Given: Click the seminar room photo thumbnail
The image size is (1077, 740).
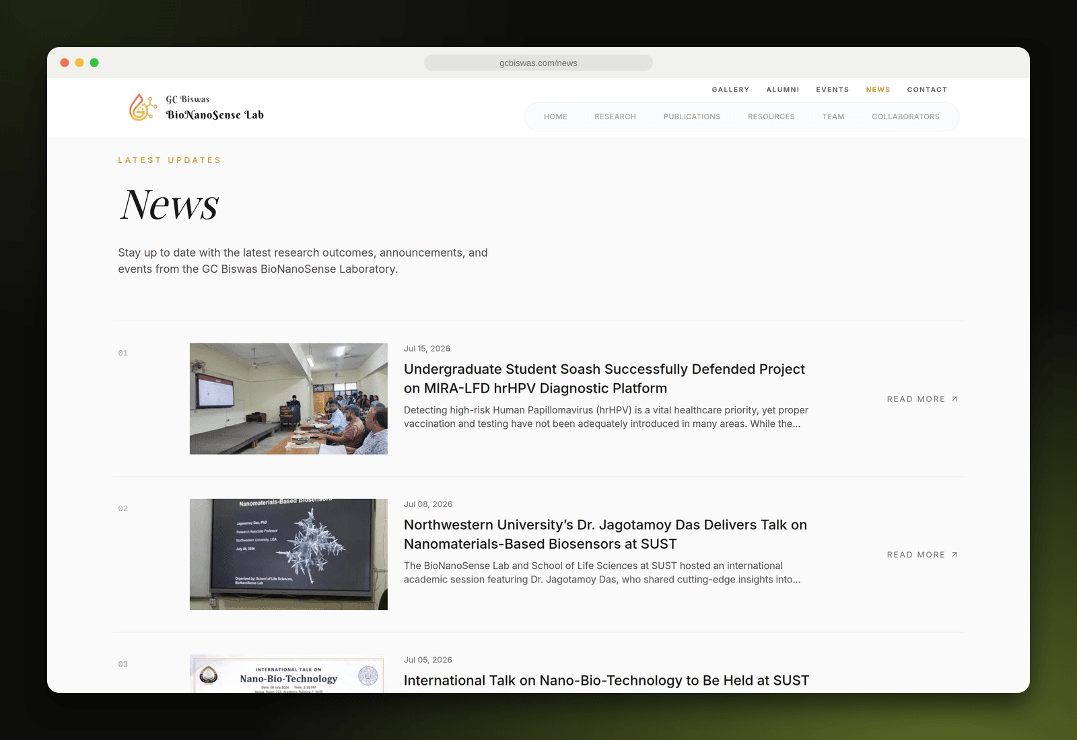Looking at the screenshot, I should [289, 399].
